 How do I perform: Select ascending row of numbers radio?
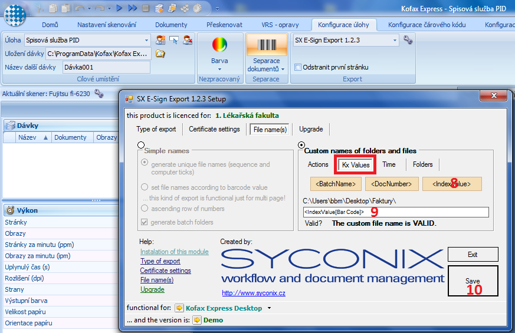pyautogui.click(x=145, y=208)
